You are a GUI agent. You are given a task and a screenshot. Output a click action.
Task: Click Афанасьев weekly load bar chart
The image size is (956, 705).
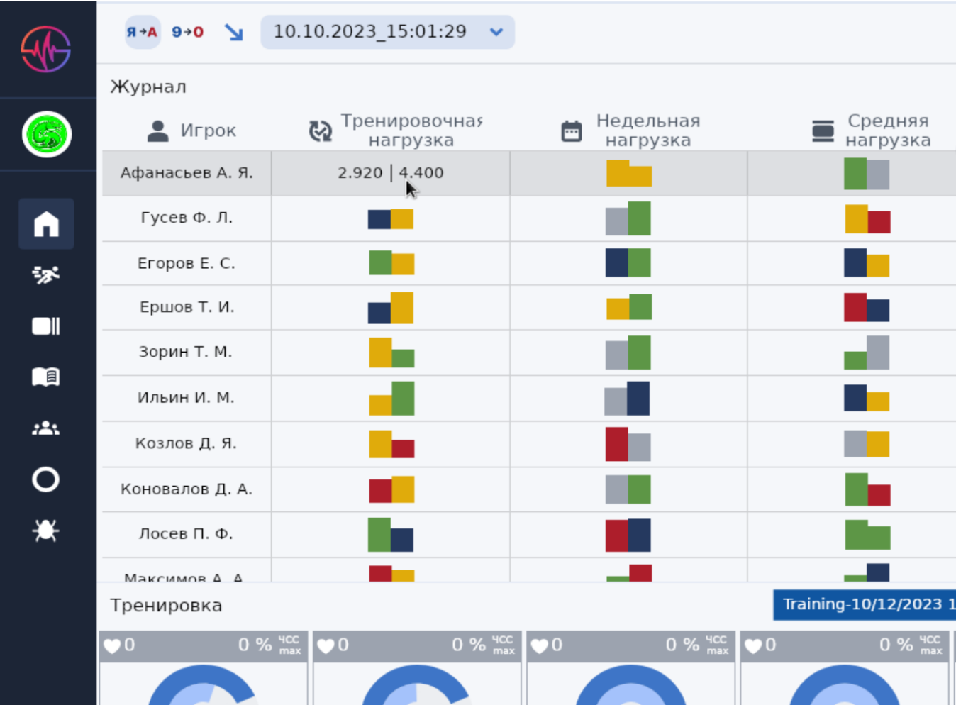(629, 174)
